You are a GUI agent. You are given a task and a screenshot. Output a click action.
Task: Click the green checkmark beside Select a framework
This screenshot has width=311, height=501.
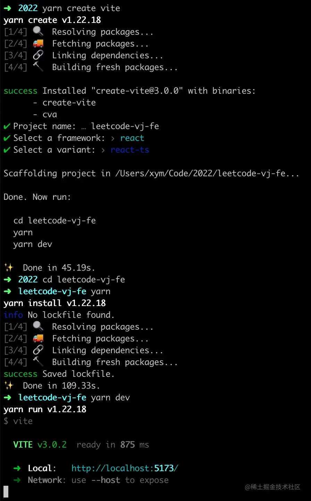click(7, 138)
